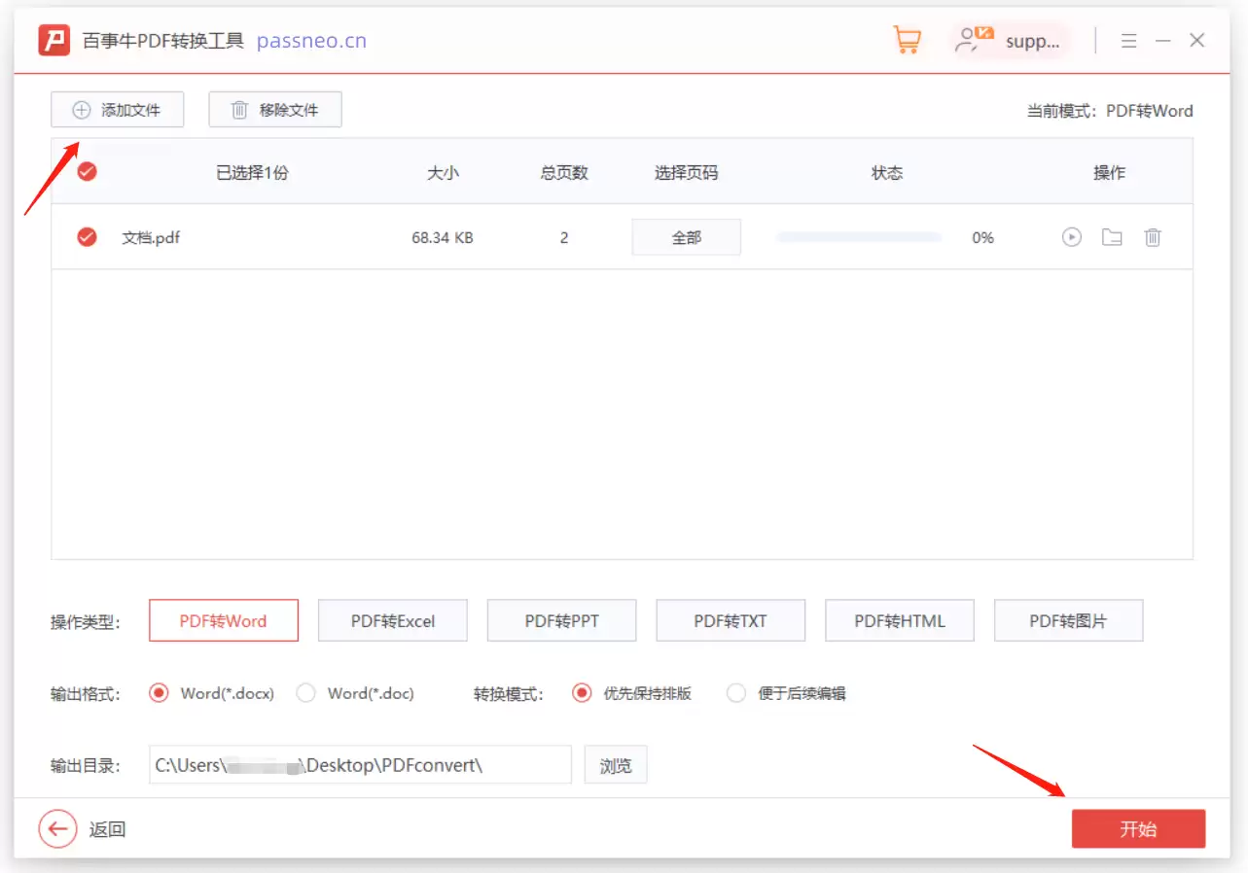Open output directory with 浏览 button
Viewport: 1248px width, 873px height.
[615, 764]
